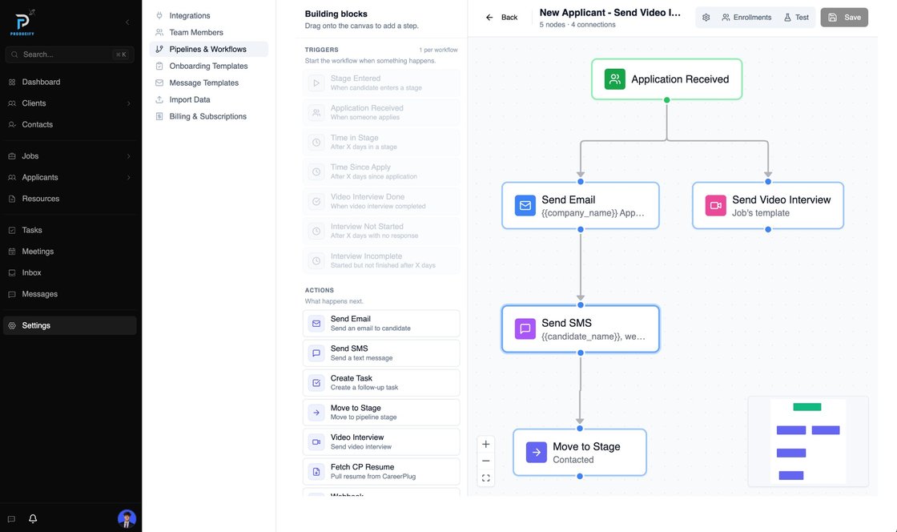Click the Messages chat icon in sidebar
897x532 pixels.
12,294
